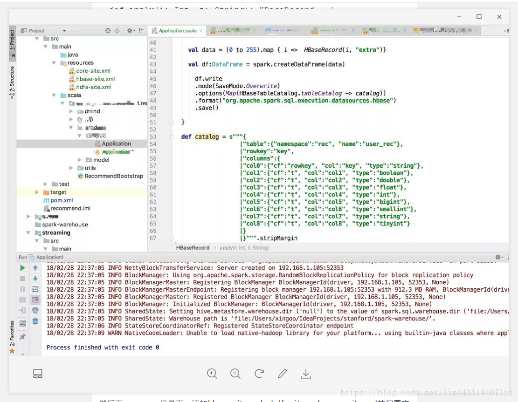Open Project panel settings gear
The width and height of the screenshot is (518, 402).
pos(131,31)
